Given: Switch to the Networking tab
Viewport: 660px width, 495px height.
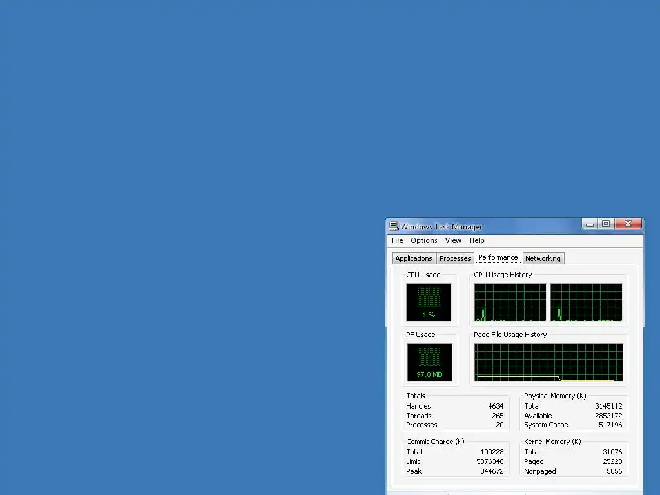Looking at the screenshot, I should 543,258.
